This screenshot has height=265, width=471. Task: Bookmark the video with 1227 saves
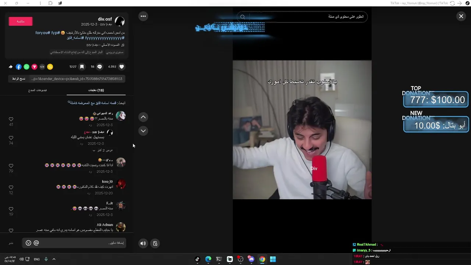coord(82,67)
